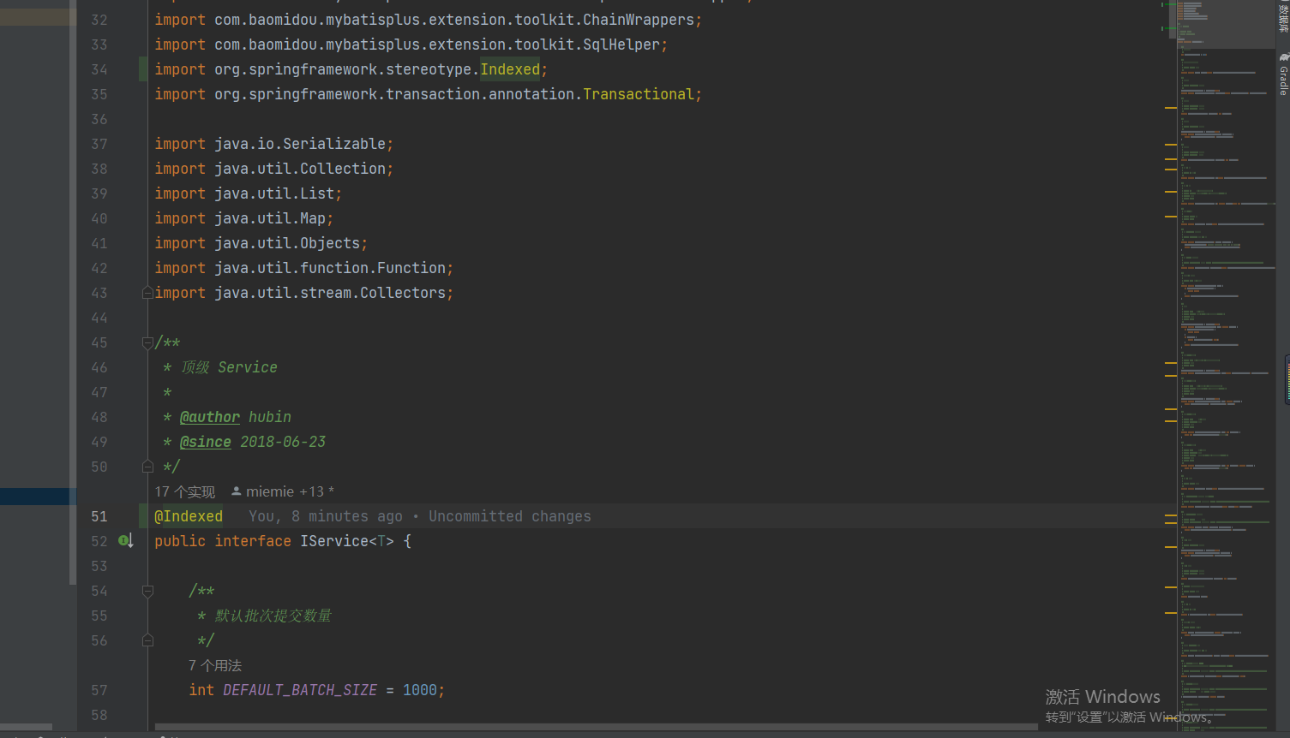
Task: Open the 数据库 (Database) tool window tab
Action: click(x=1283, y=19)
